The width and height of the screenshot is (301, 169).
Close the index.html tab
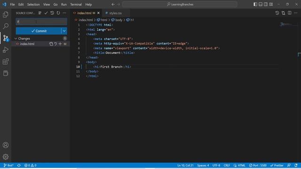pos(98,13)
